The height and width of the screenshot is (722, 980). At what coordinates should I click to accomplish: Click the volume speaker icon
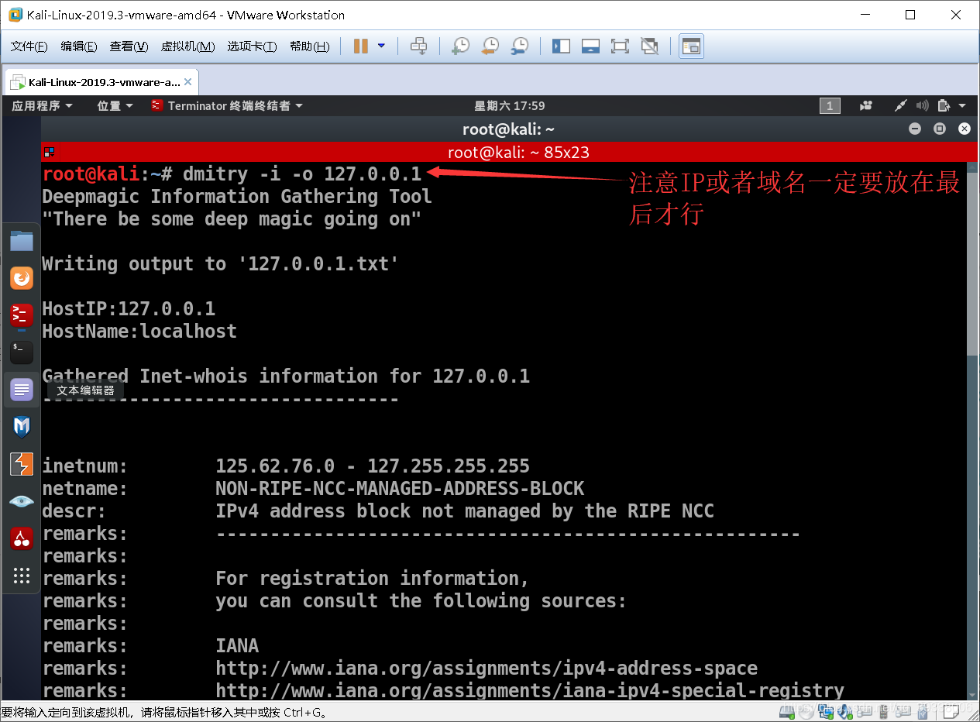[922, 106]
